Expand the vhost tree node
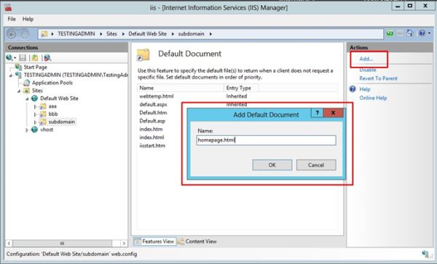Image resolution: width=437 pixels, height=264 pixels. click(x=27, y=130)
